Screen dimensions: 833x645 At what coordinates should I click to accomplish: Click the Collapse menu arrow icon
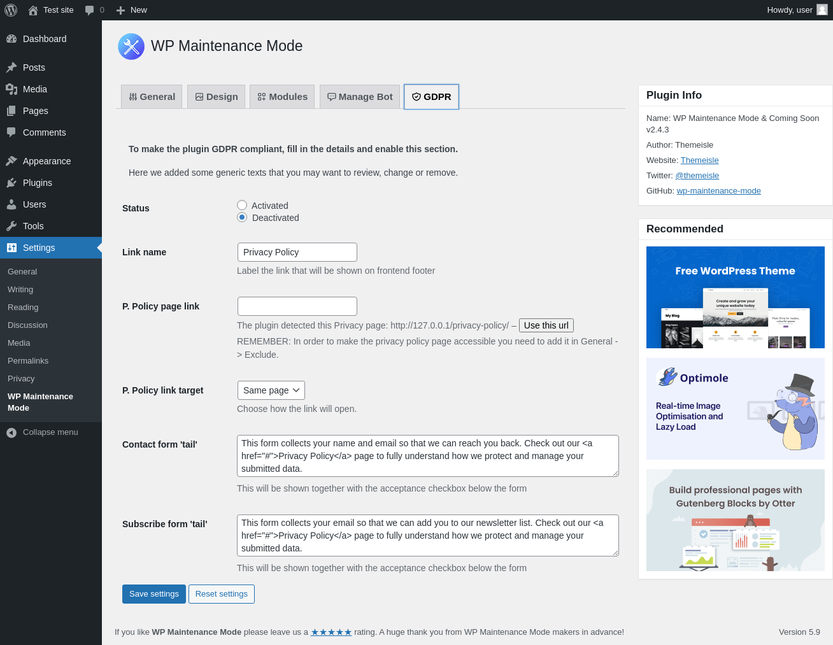pos(11,432)
